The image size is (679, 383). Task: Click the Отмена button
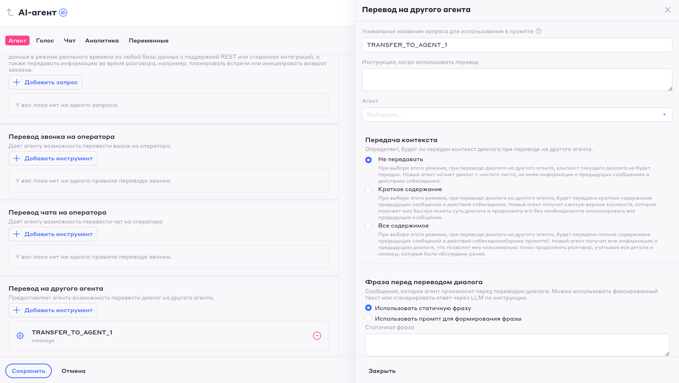[x=73, y=371]
